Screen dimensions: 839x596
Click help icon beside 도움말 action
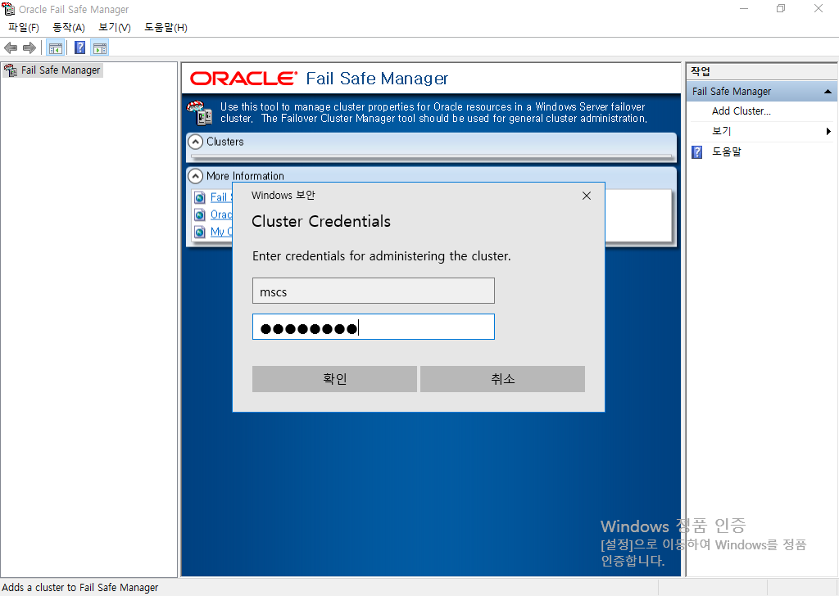pyautogui.click(x=696, y=152)
